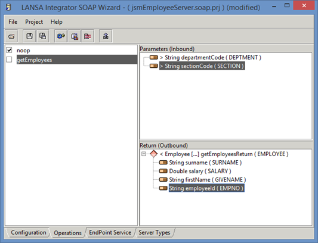This screenshot has width=318, height=243.
Task: Select String surname return field
Action: click(x=205, y=163)
